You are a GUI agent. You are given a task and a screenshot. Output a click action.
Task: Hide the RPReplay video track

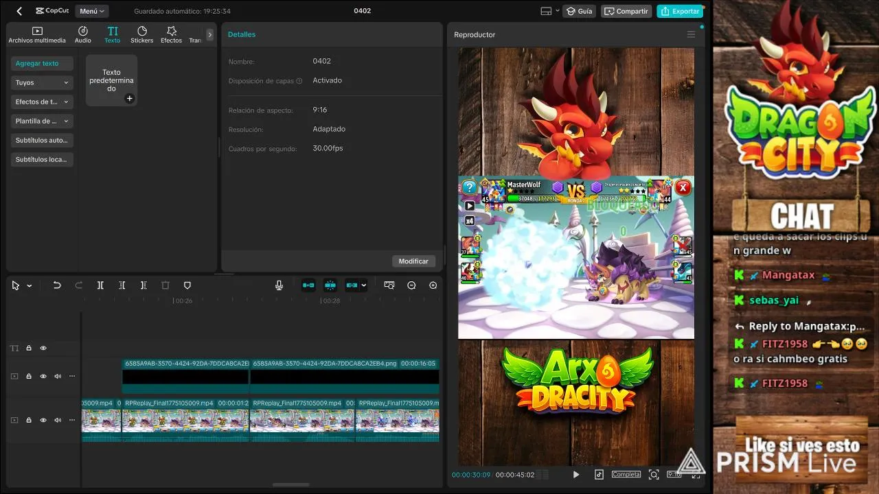point(43,420)
